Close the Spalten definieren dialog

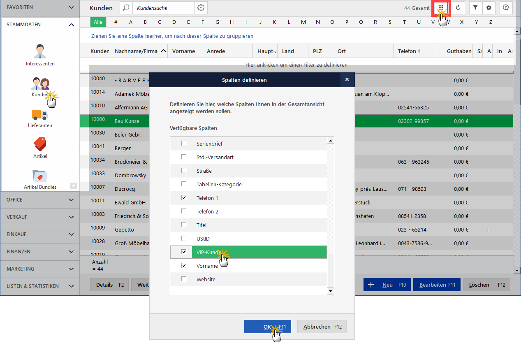[347, 80]
